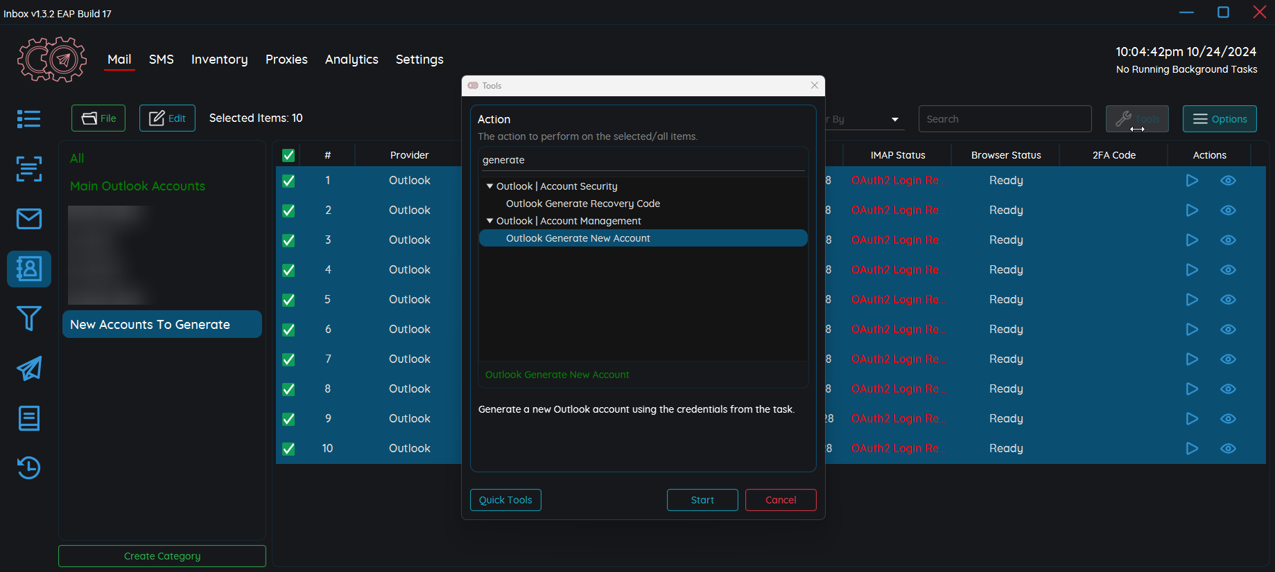Switch to the Proxies tab

tap(286, 60)
